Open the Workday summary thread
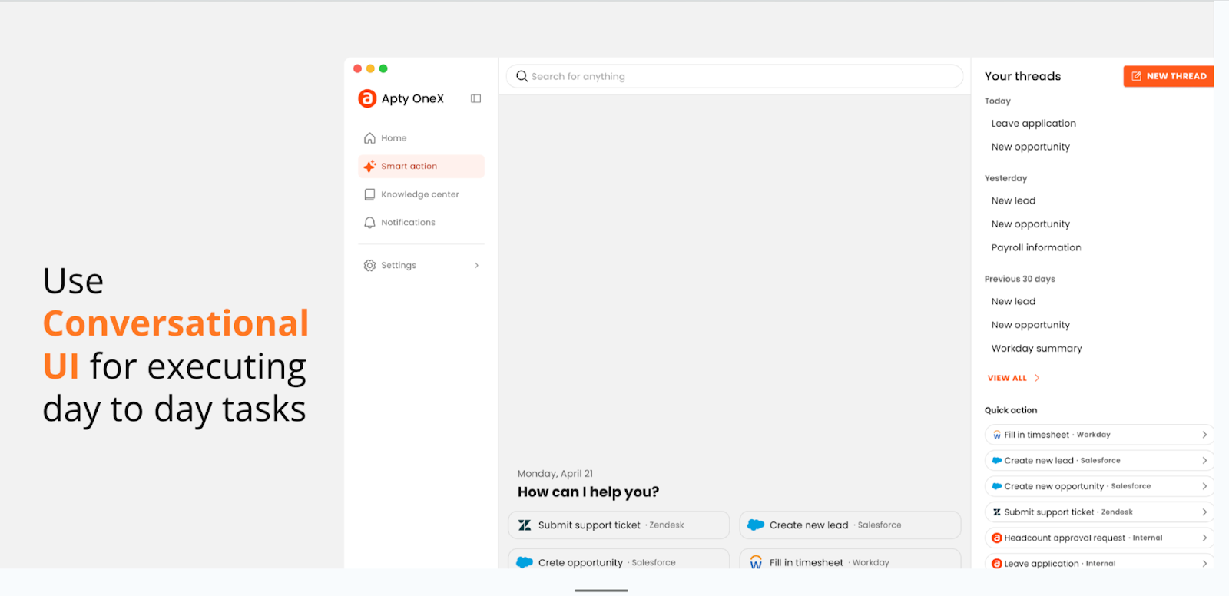Image resolution: width=1229 pixels, height=596 pixels. (x=1036, y=349)
